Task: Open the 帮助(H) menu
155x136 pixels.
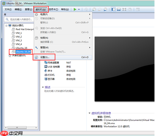Action: (x=65, y=9)
